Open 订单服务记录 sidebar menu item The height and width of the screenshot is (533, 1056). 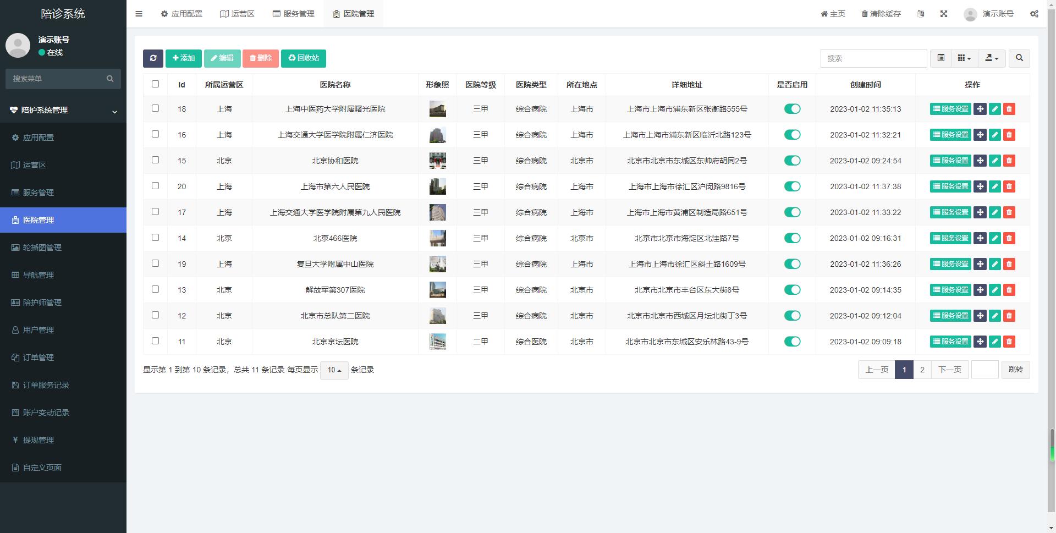click(x=63, y=385)
